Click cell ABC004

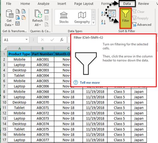(x=43, y=76)
